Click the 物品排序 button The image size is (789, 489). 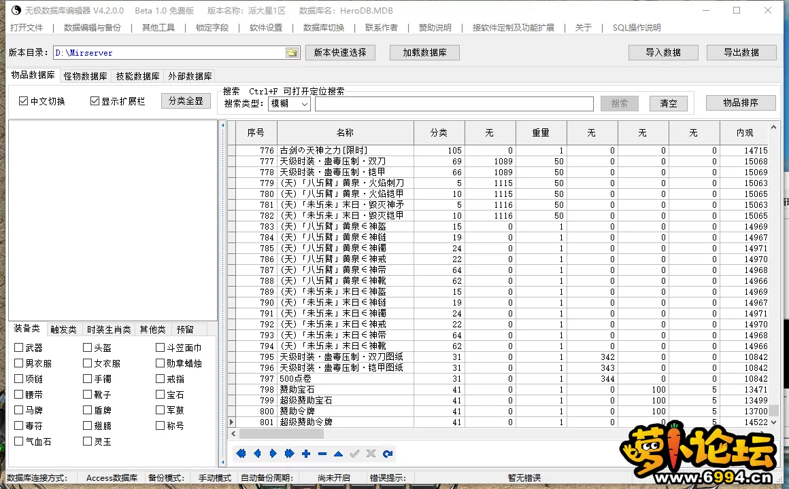(740, 103)
